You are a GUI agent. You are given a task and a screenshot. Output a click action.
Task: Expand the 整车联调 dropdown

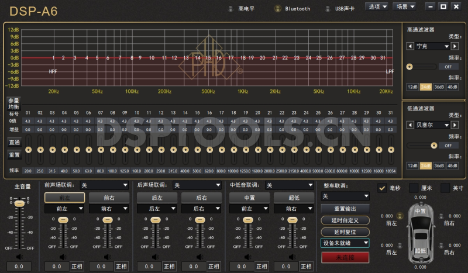click(346, 196)
